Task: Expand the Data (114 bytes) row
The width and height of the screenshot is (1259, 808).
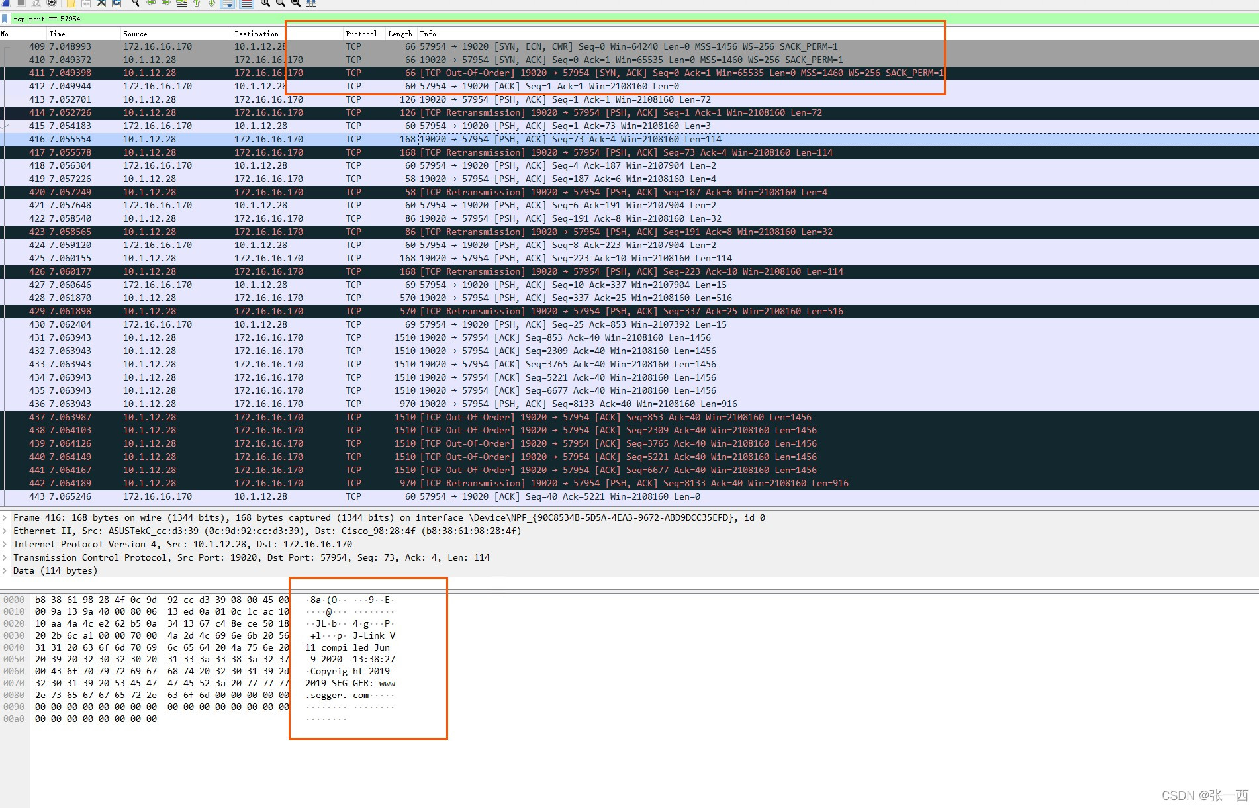Action: click(x=5, y=570)
